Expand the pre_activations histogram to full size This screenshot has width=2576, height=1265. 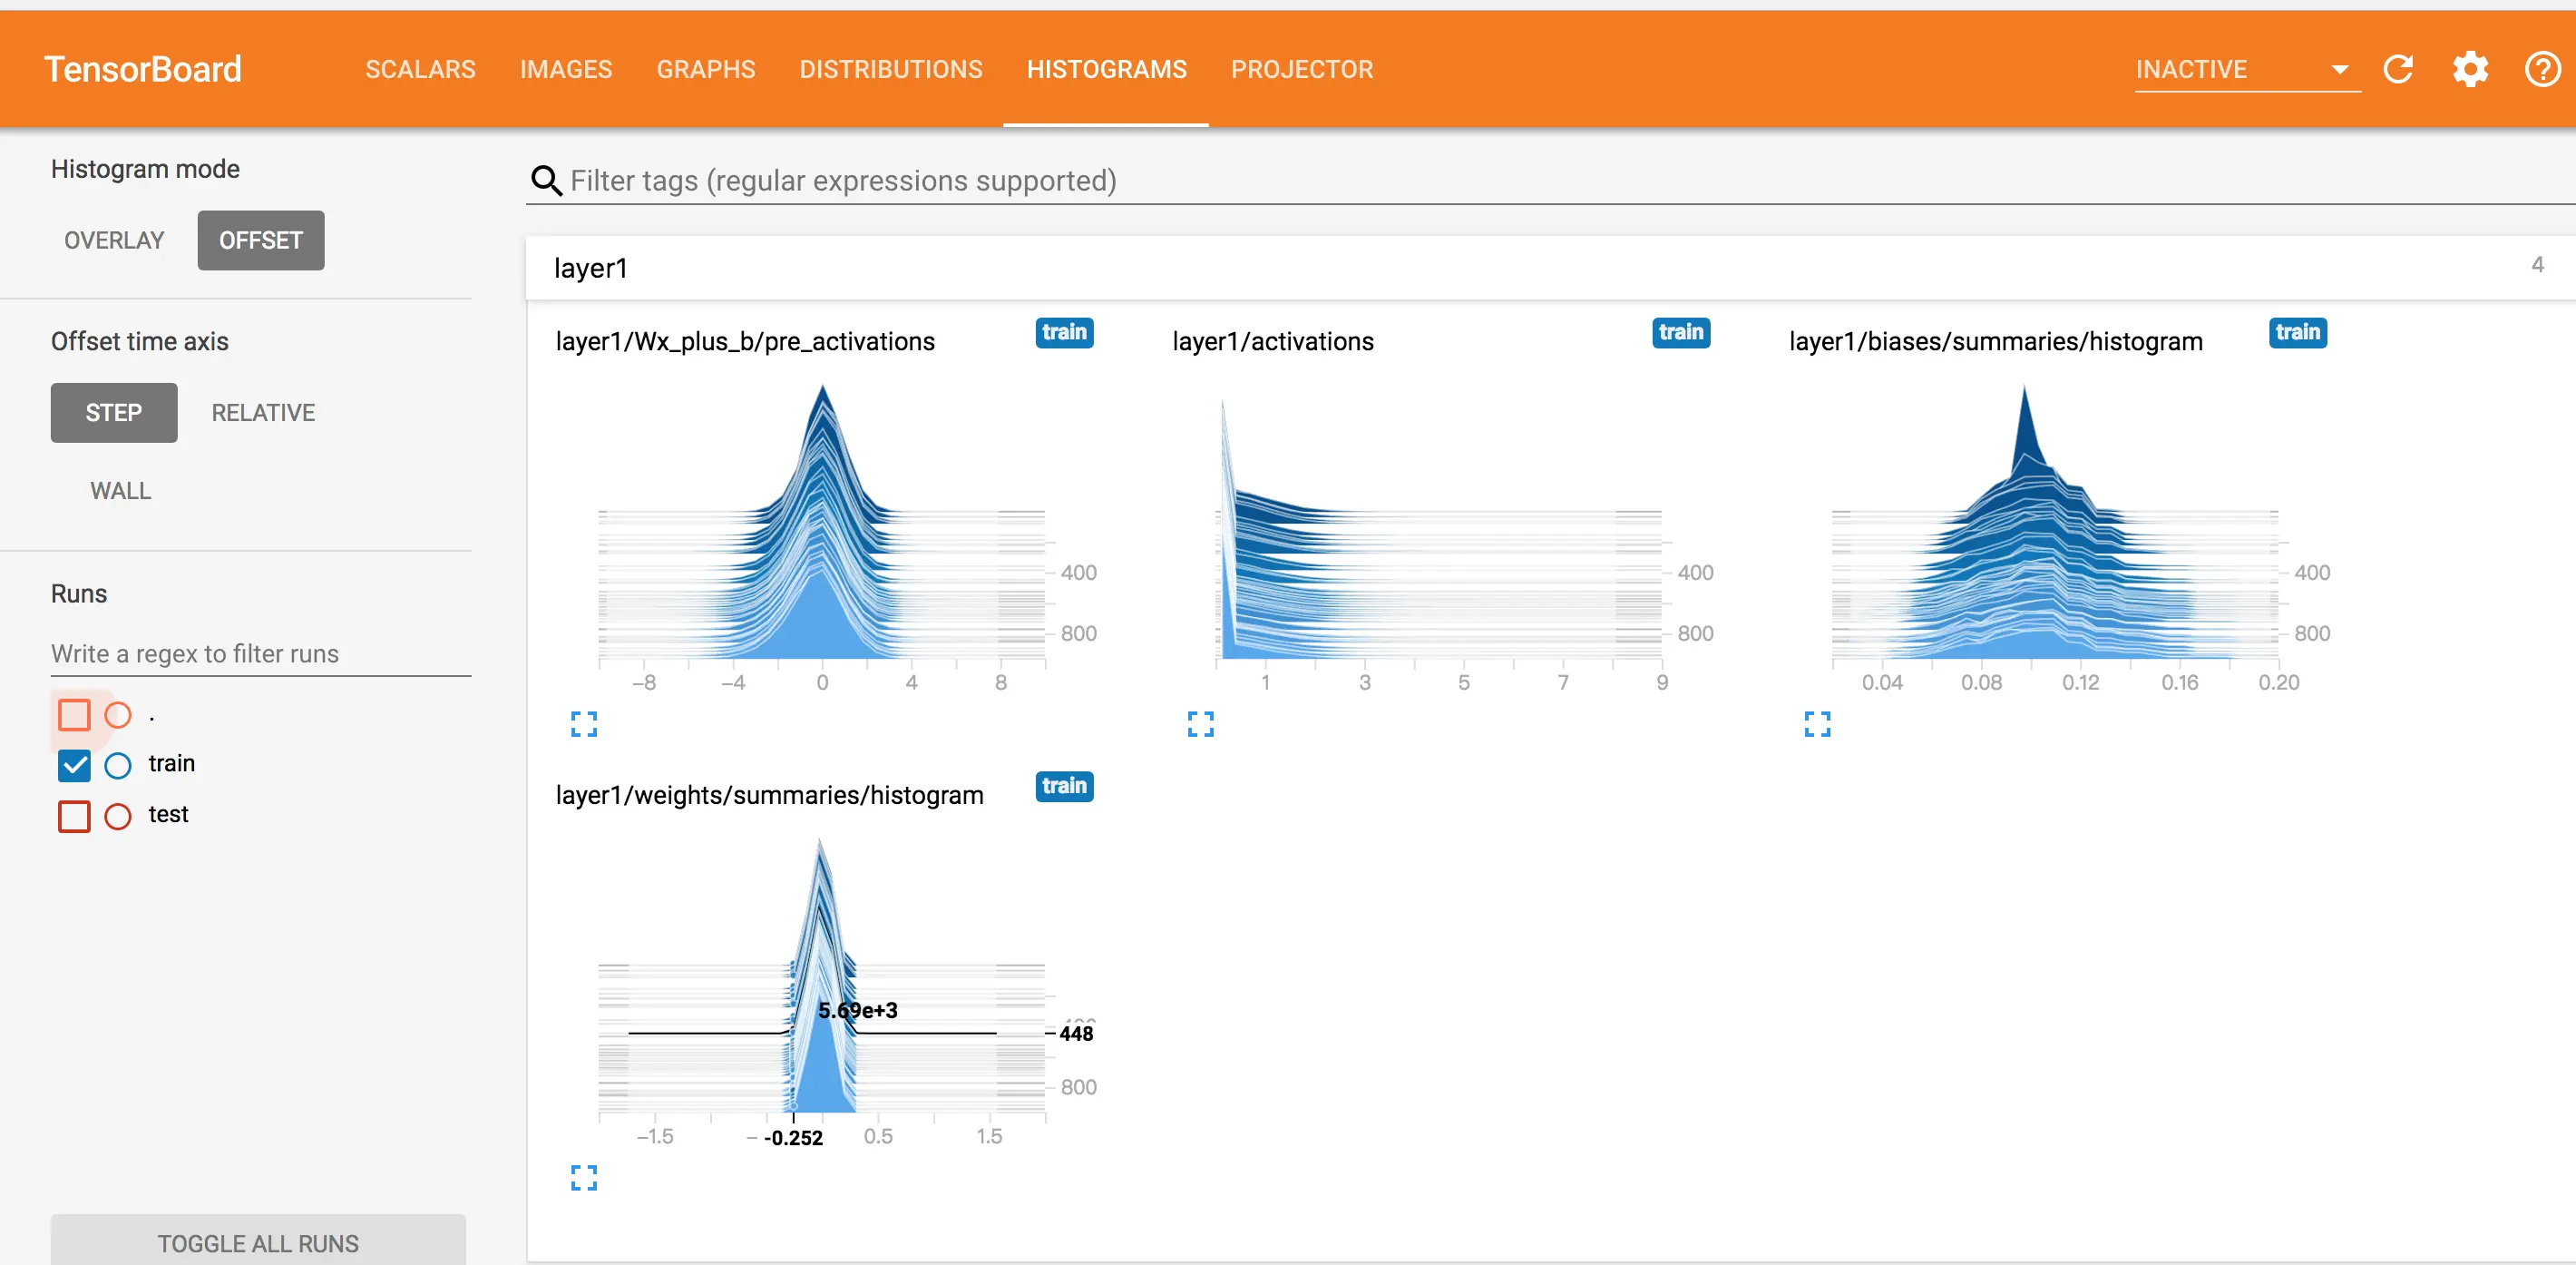point(584,723)
